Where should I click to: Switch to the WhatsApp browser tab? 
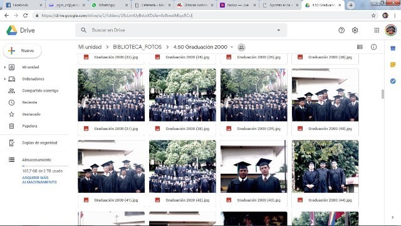[x=110, y=5]
